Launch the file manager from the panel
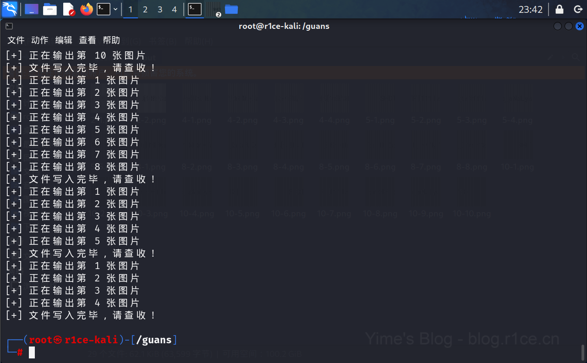 (x=50, y=9)
